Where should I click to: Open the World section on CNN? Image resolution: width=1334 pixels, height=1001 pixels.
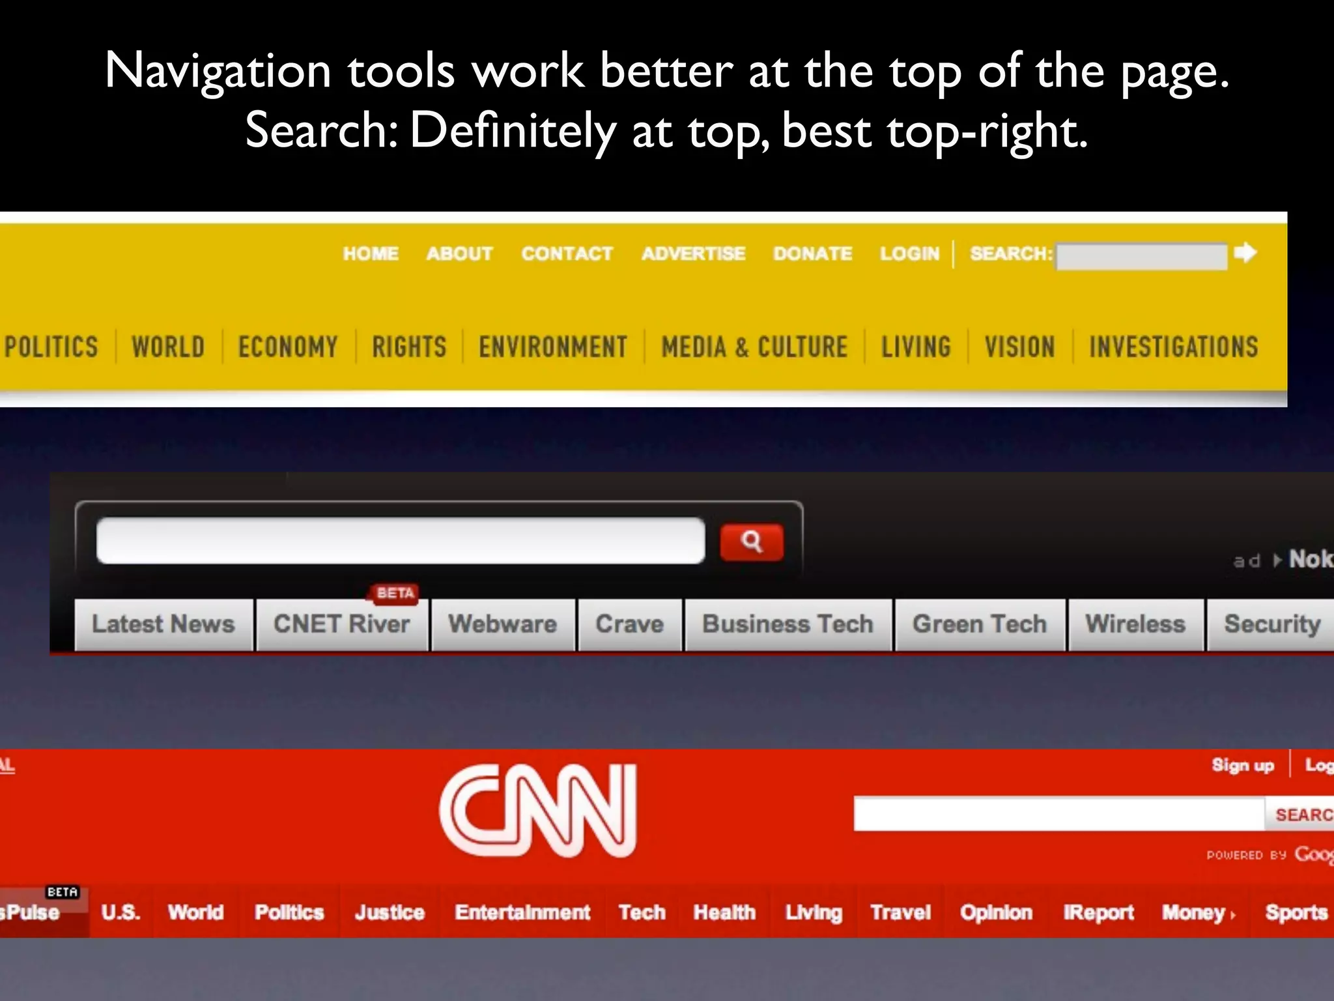pos(196,912)
